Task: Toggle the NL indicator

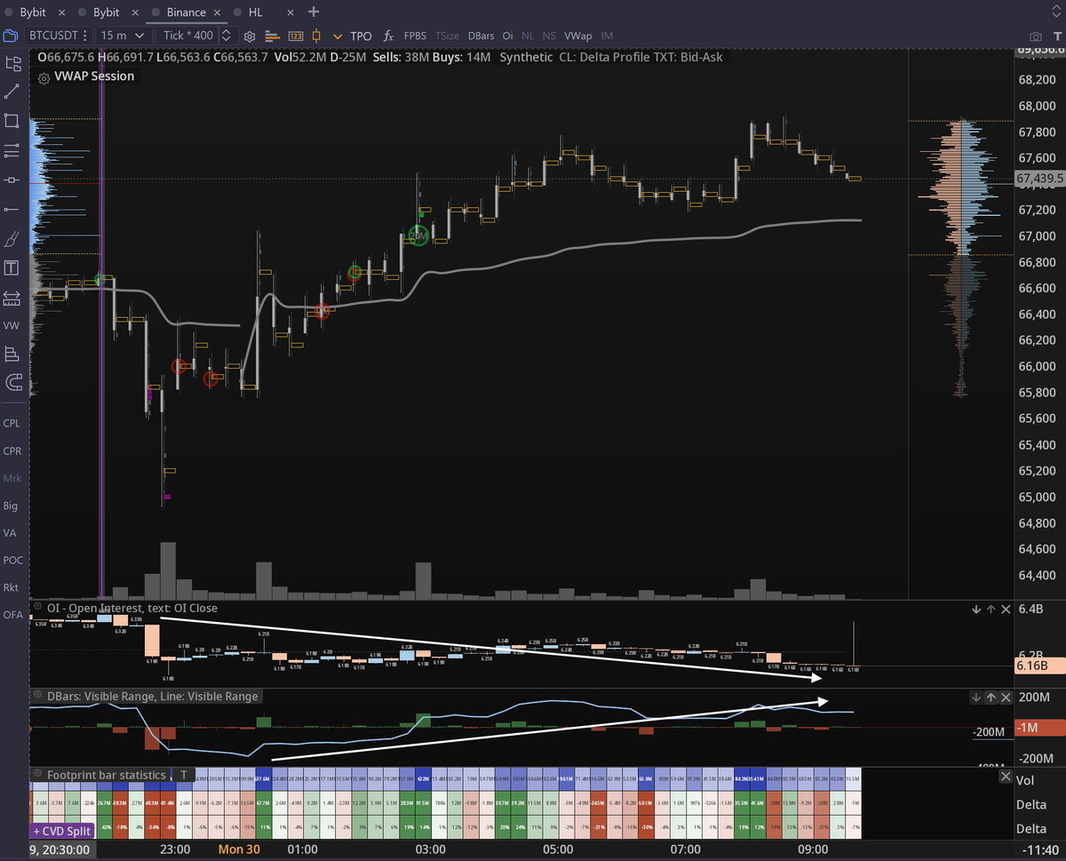Action: tap(528, 36)
